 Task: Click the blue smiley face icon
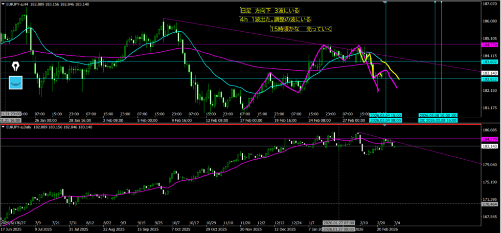pos(16,83)
